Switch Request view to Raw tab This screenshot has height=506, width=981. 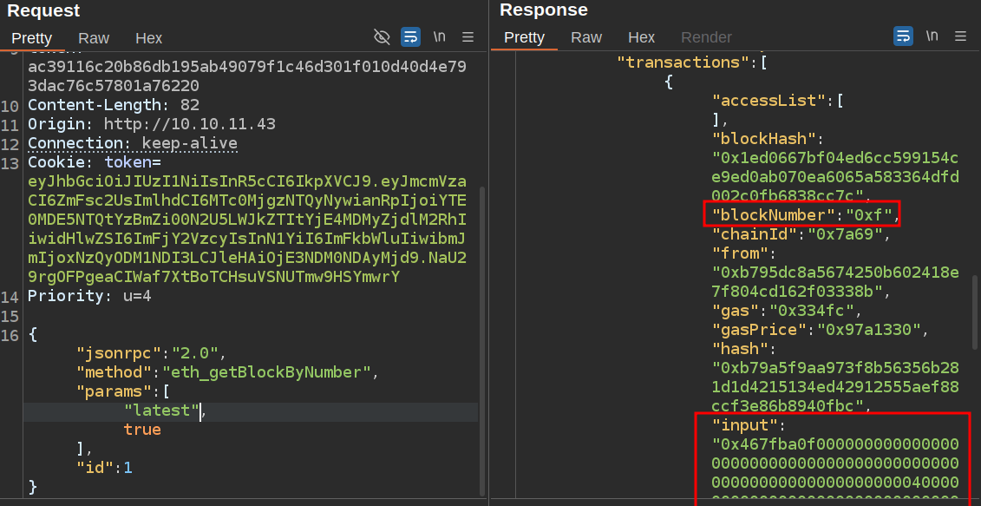coord(94,38)
